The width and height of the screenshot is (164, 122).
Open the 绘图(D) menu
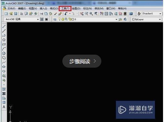(x=76, y=8)
